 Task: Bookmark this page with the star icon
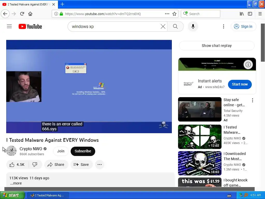(174, 14)
